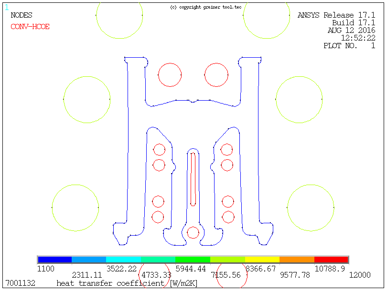
Task: Click the dark blue 1100 legend swatch
Action: pos(55,260)
